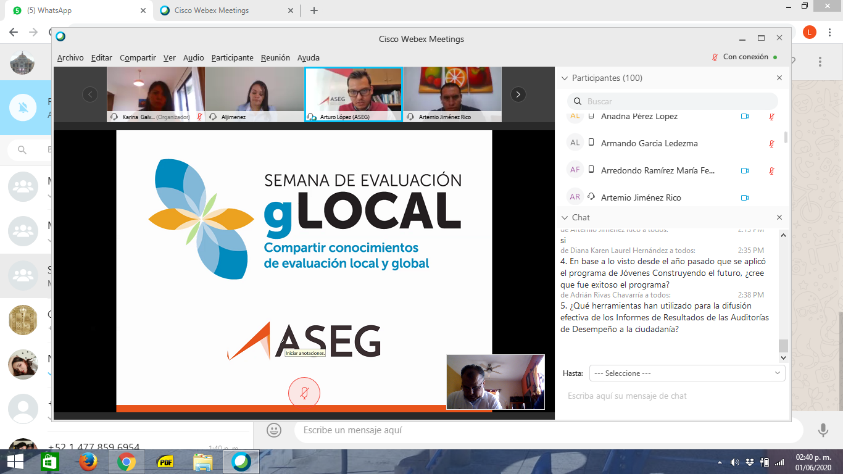Viewport: 843px width, 474px height.
Task: Click the chat message input field
Action: pyautogui.click(x=673, y=396)
